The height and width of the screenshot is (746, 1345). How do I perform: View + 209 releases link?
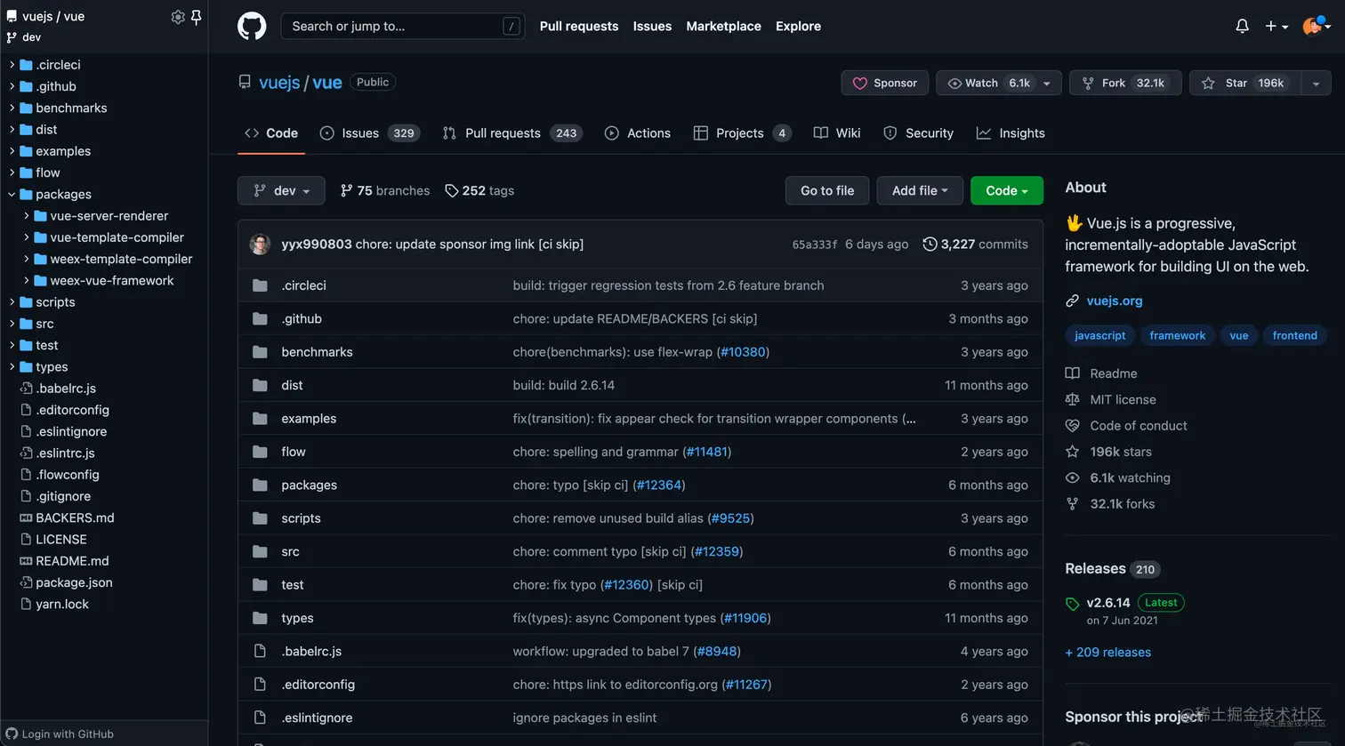click(x=1107, y=652)
